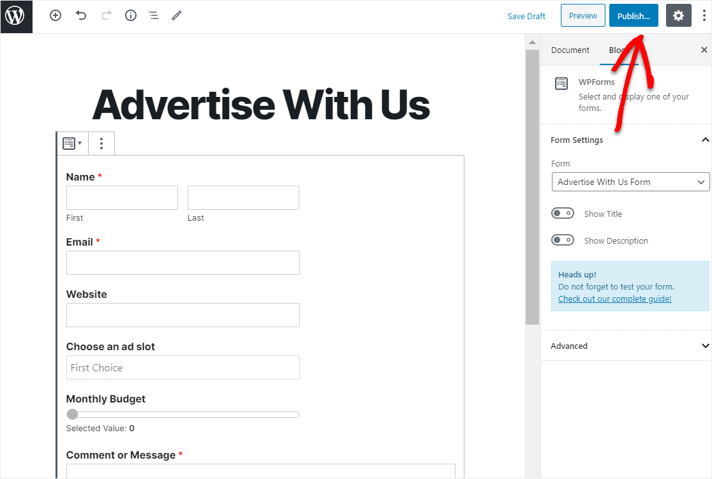
Task: Click the Save Draft link
Action: pos(526,17)
